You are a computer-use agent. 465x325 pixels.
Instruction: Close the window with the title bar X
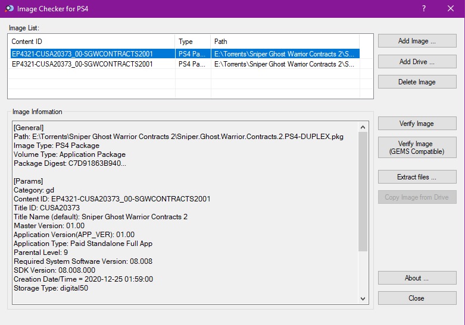(451, 8)
